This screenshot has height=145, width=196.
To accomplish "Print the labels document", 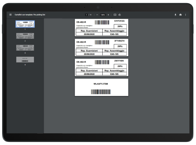I will [180, 15].
